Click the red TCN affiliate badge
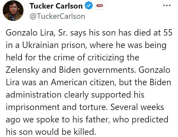The width and height of the screenshot is (178, 137). pos(99,6)
